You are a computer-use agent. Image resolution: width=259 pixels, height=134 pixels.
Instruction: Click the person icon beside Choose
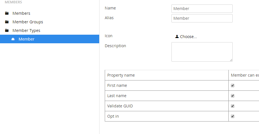(x=177, y=36)
